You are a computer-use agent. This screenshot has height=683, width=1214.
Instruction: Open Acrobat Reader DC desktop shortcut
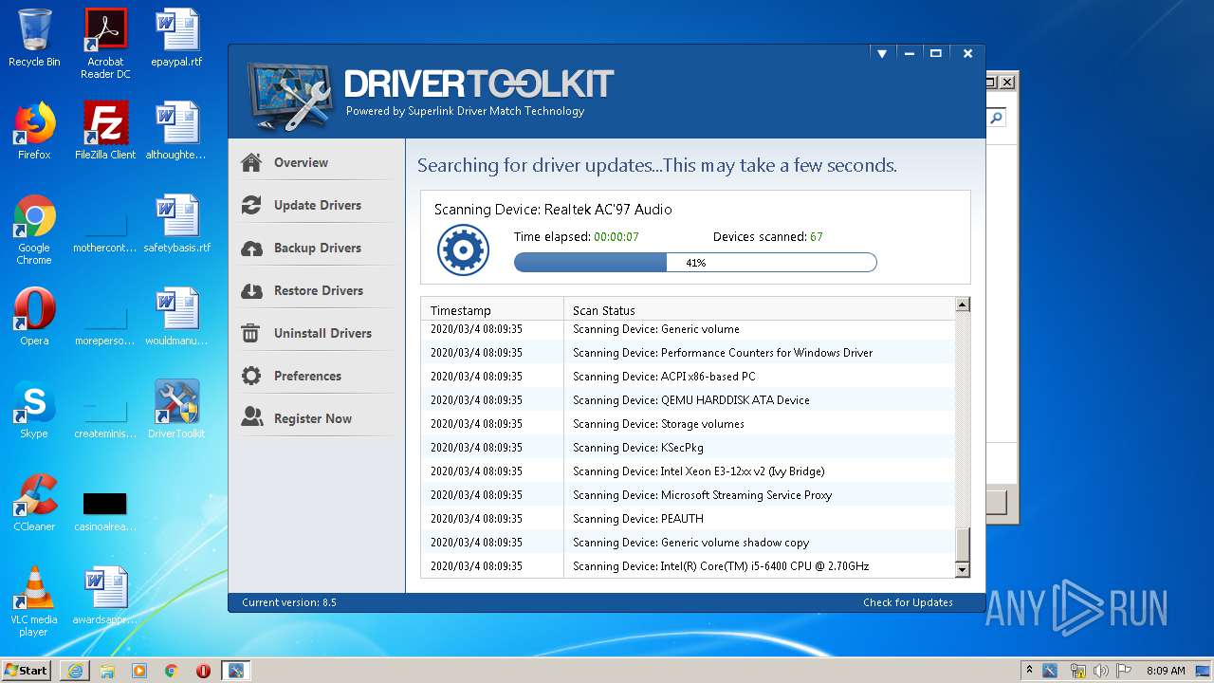click(105, 44)
